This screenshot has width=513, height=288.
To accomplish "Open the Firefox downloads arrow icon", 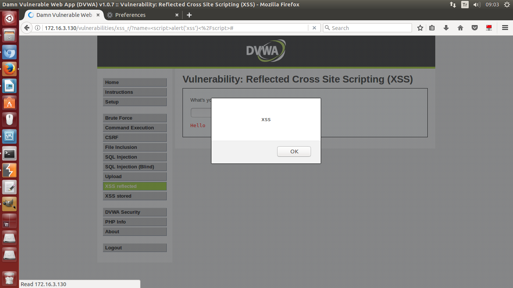I will [x=446, y=28].
